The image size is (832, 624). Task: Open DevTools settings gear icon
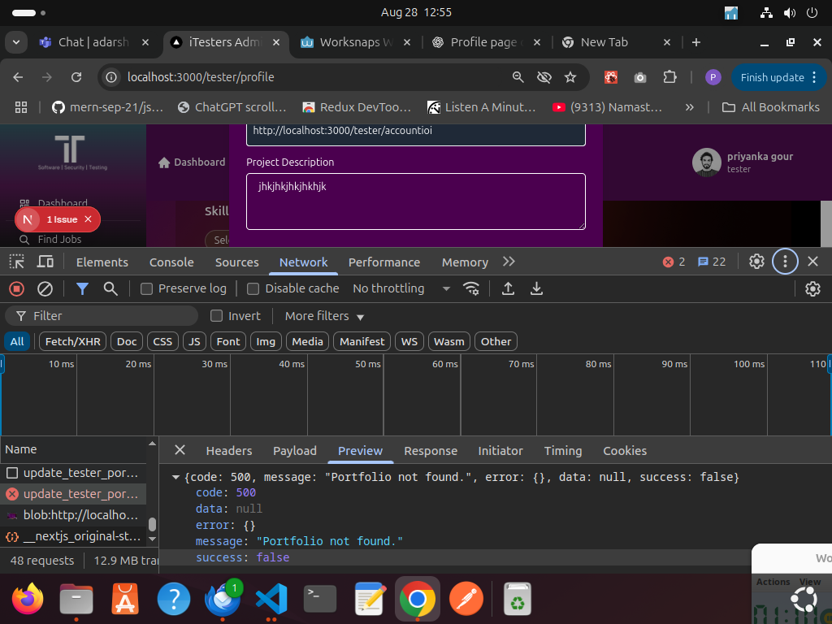pos(756,262)
